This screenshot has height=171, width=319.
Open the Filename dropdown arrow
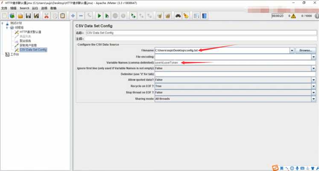292,50
